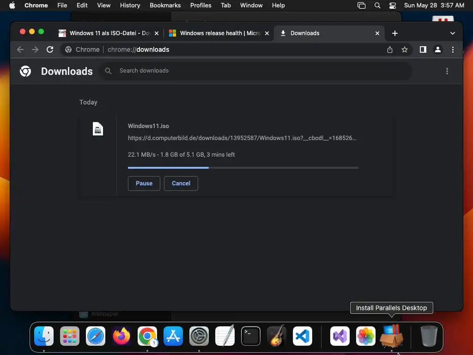Share this page via share icon

tap(390, 49)
